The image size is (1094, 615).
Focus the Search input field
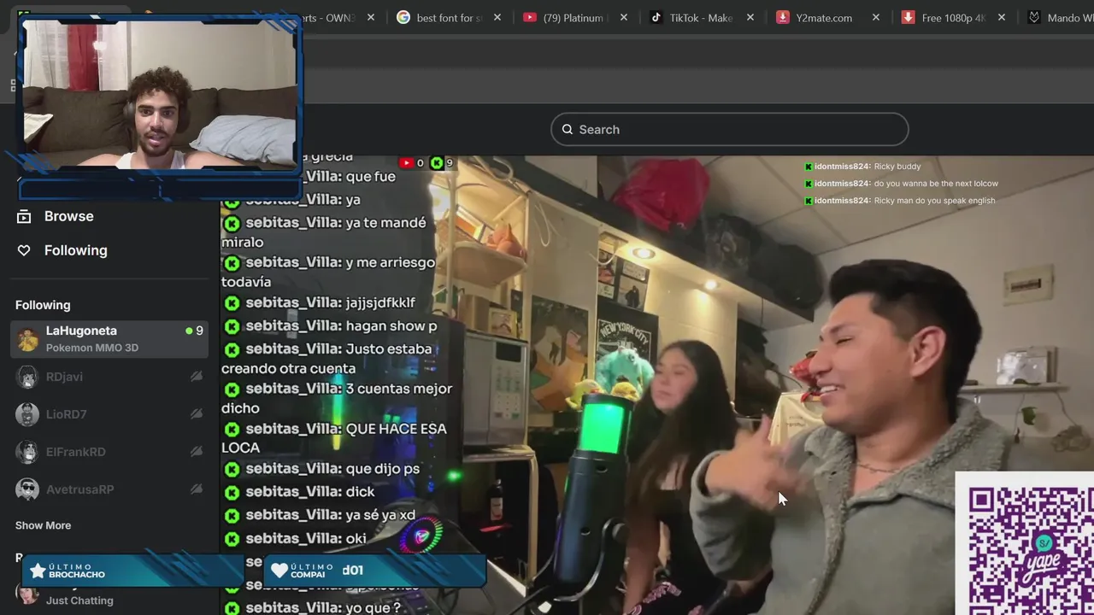[729, 129]
